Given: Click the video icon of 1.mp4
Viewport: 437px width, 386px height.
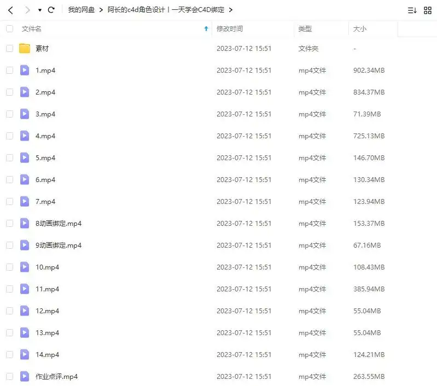Looking at the screenshot, I should click(x=25, y=70).
